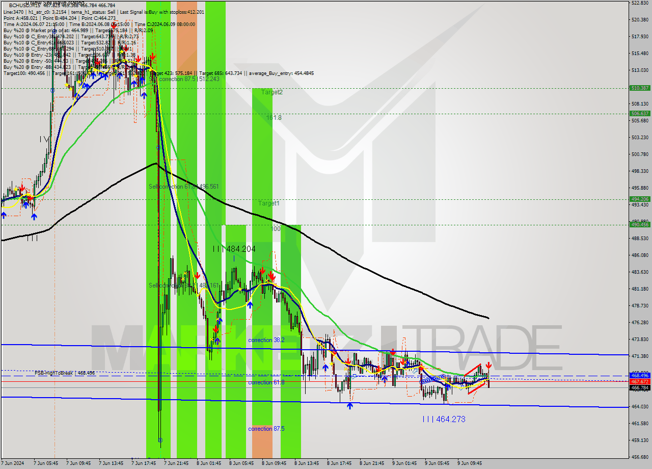Click the 'correction 61.8' label
The image size is (652, 469).
(266, 382)
